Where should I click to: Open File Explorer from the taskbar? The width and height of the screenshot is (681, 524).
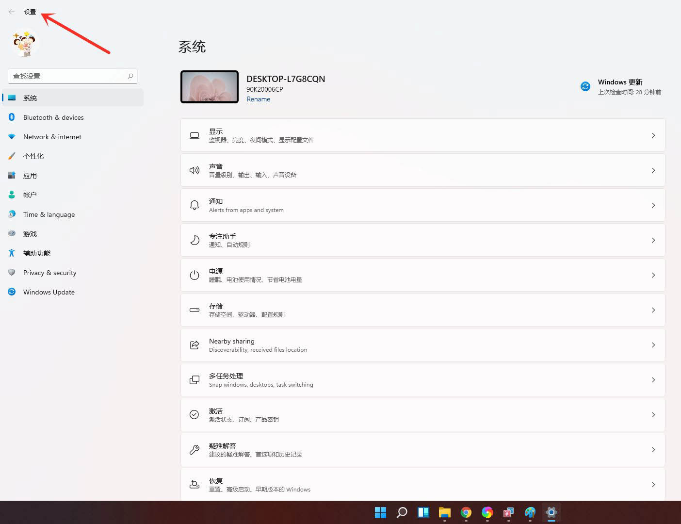tap(444, 512)
